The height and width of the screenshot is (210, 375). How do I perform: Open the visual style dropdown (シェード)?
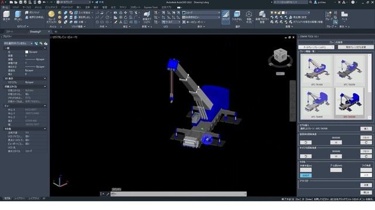(201, 13)
